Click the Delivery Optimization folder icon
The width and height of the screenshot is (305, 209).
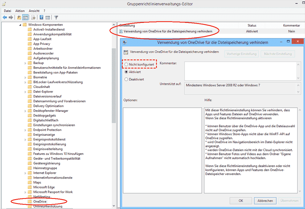pos(29,106)
